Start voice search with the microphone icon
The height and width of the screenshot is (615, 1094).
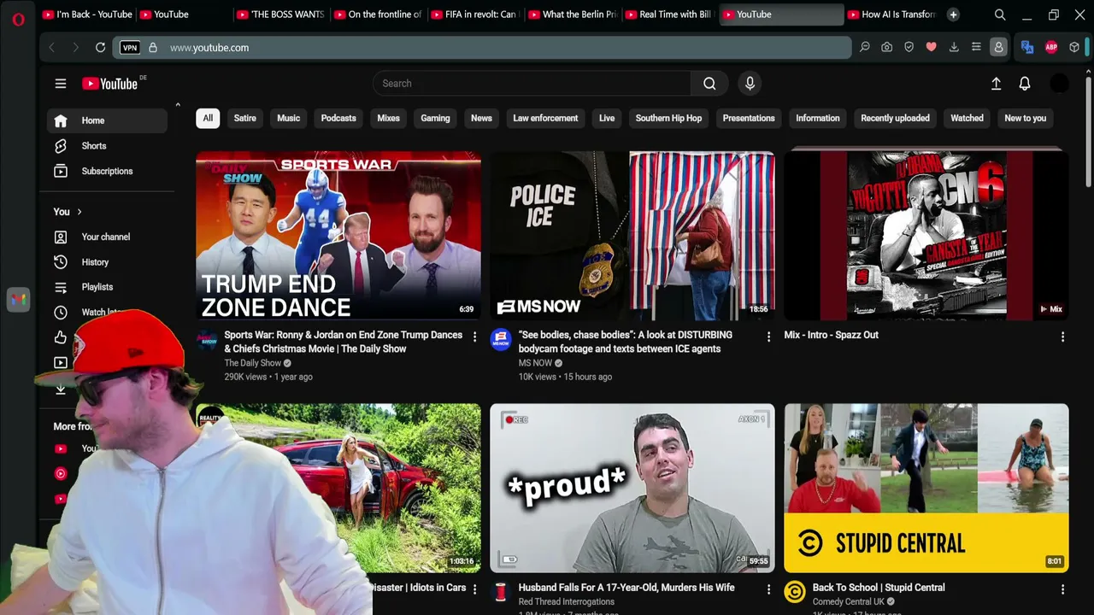coord(750,84)
